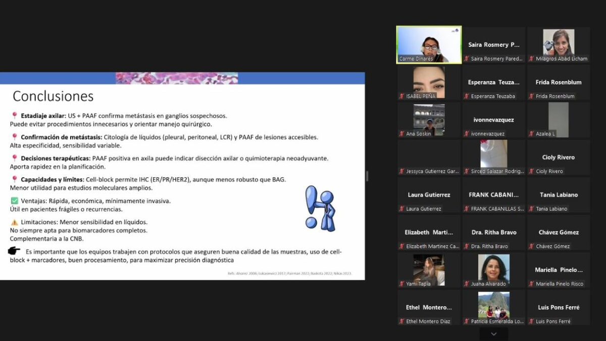Click the pointing hand icon on the slide
The width and height of the screenshot is (606, 341).
point(14,251)
